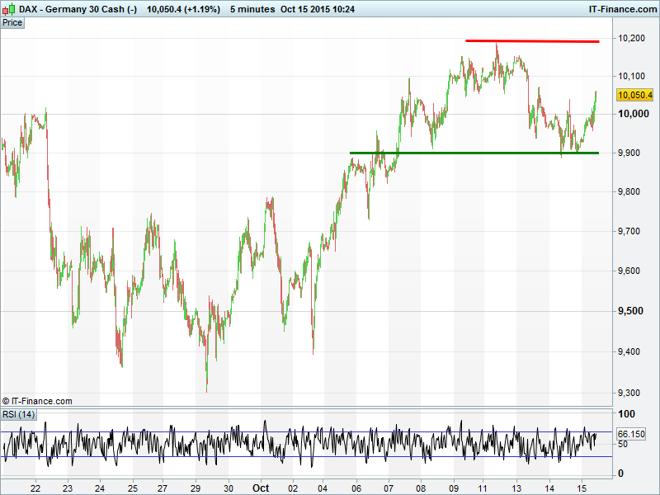Select the Price panel label
660x495 pixels.
click(12, 22)
